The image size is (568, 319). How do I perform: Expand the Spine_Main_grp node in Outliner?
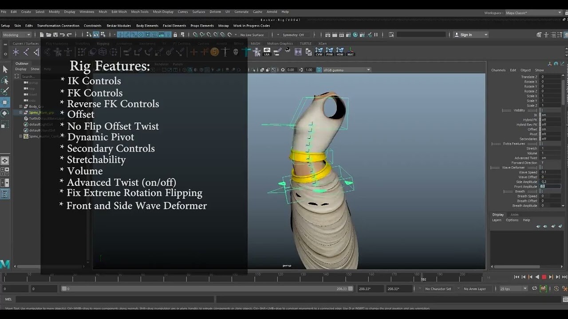[20, 112]
